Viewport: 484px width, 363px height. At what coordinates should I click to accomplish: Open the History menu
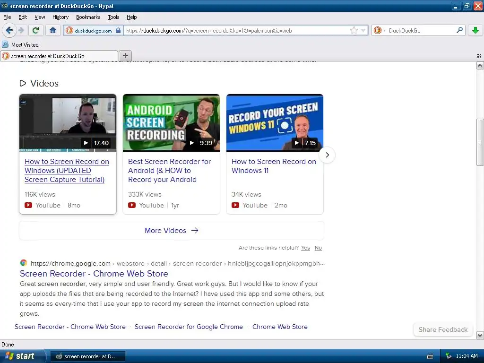(60, 17)
